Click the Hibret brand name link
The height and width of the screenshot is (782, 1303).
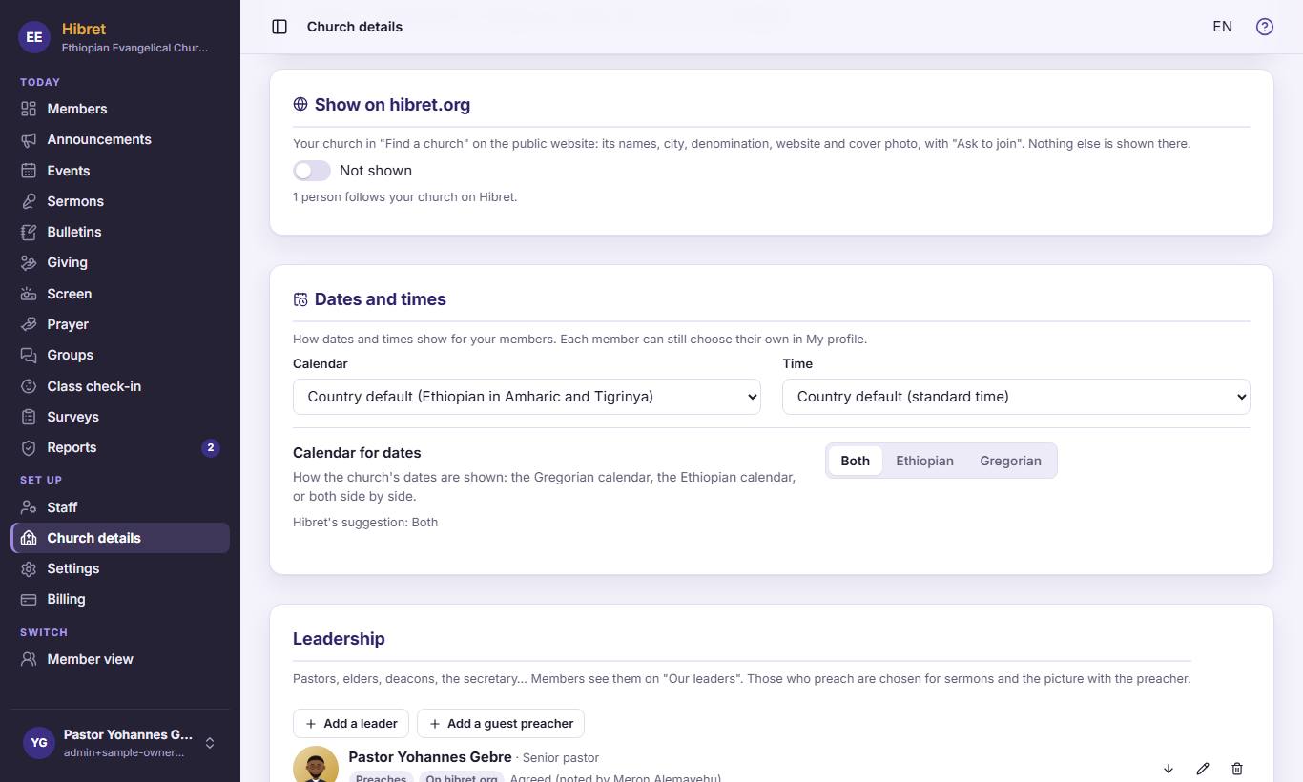[84, 30]
